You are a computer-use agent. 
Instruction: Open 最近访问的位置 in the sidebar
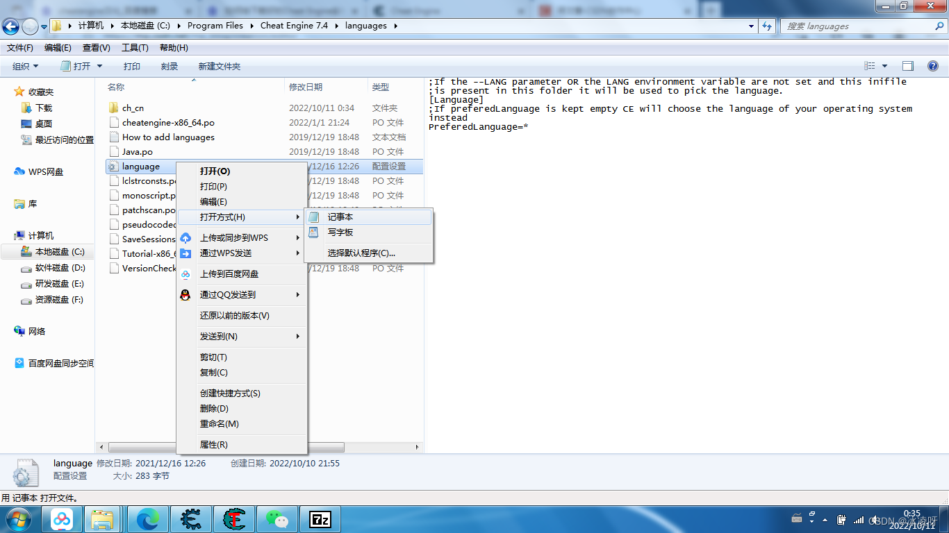pyautogui.click(x=58, y=139)
